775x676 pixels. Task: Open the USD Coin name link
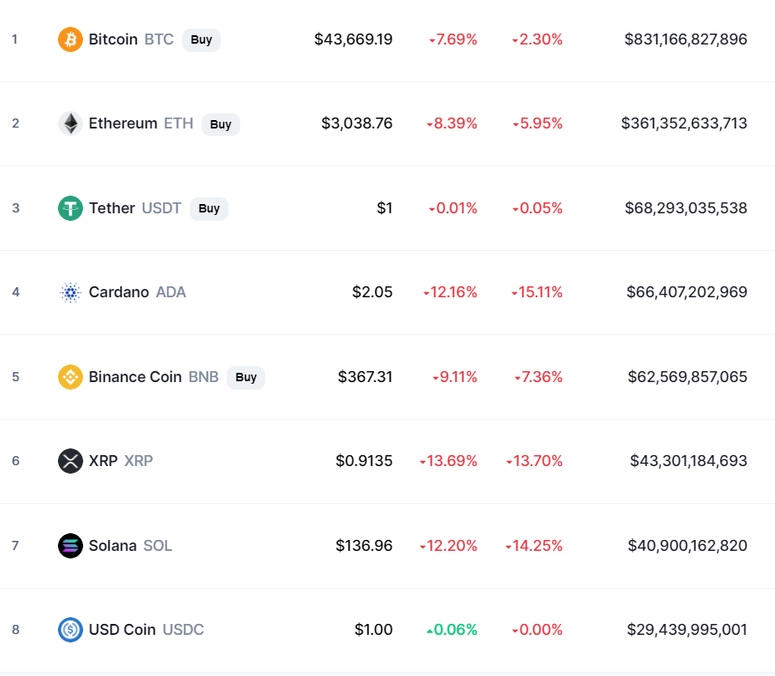122,630
